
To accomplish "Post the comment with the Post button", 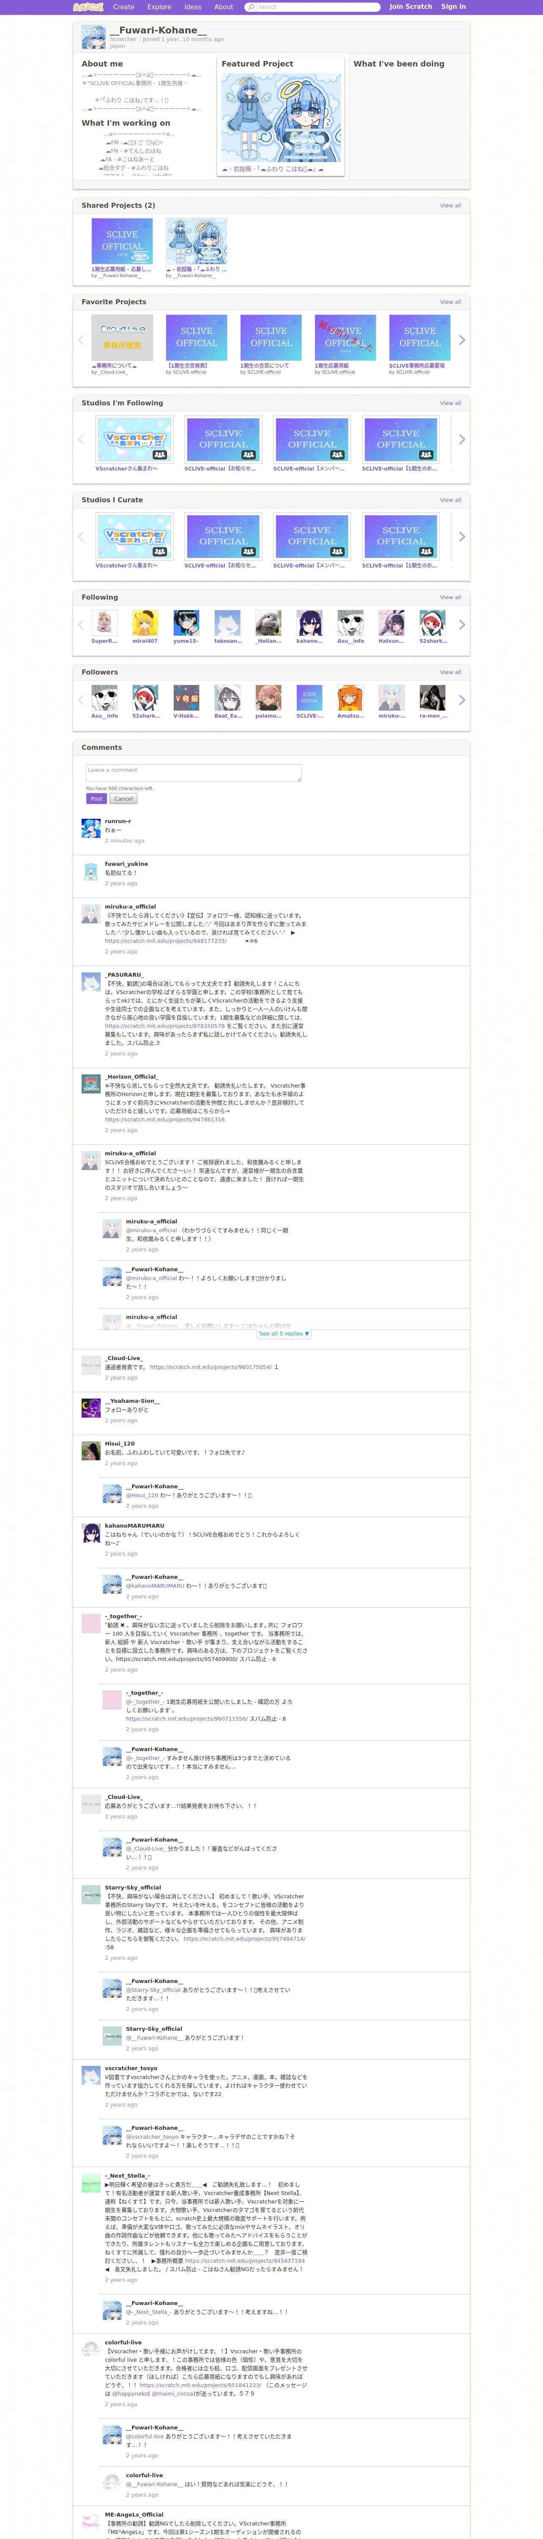I will tap(96, 799).
